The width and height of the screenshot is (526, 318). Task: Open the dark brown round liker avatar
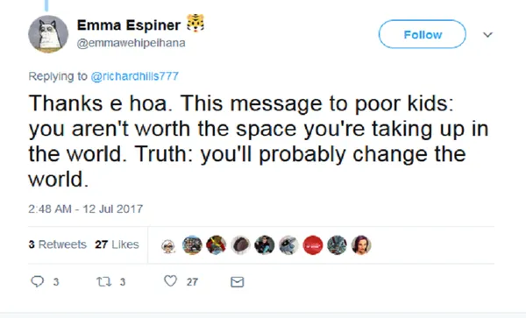(240, 245)
